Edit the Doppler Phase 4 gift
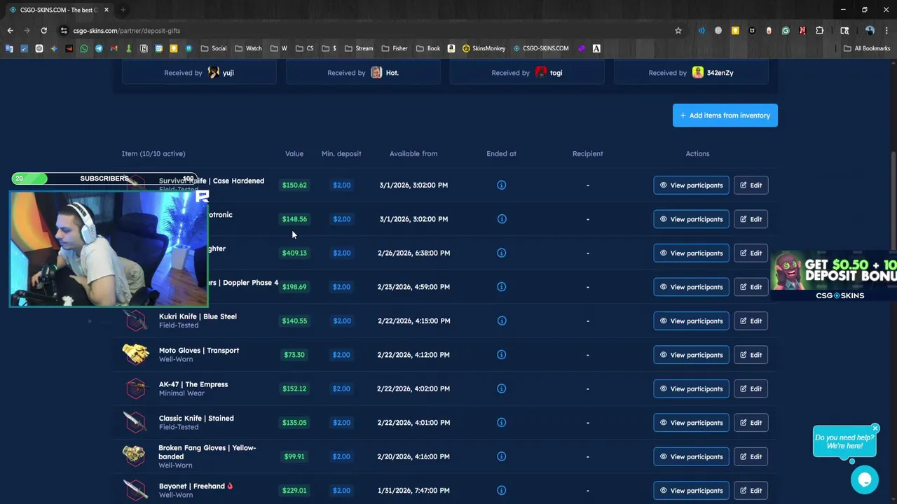The width and height of the screenshot is (897, 504). pos(751,287)
